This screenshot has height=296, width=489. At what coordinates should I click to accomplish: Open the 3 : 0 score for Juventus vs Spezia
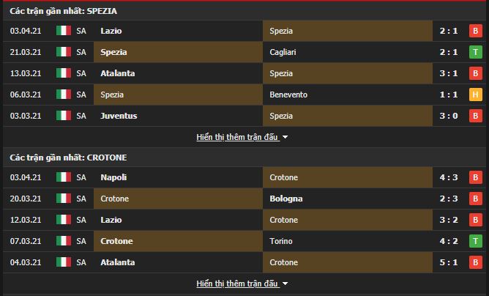449,116
